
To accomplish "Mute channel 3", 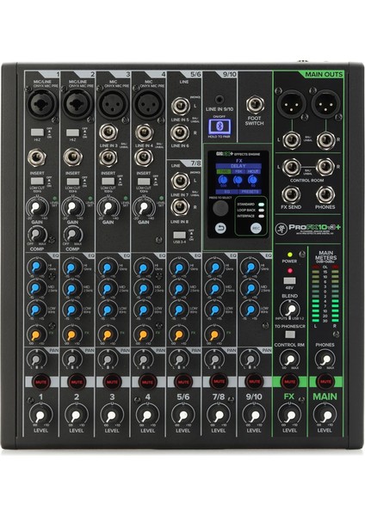I will pos(112,382).
